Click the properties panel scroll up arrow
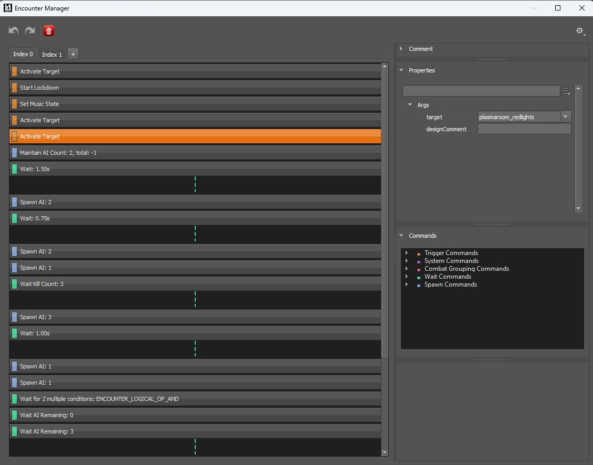Image resolution: width=593 pixels, height=465 pixels. 578,89
